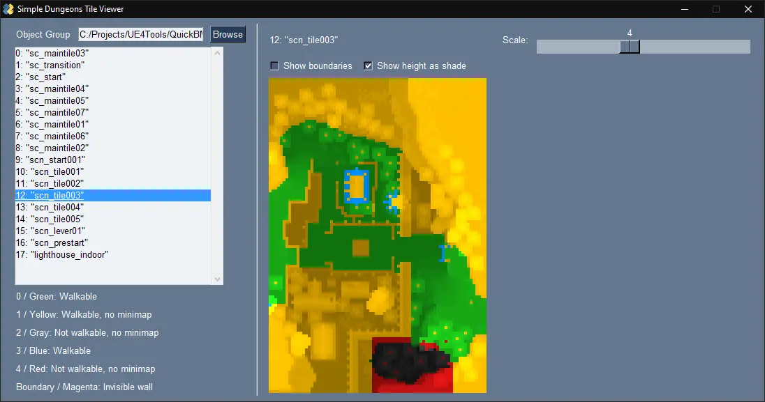Select list item 10: "scn_tile001"

click(x=113, y=171)
